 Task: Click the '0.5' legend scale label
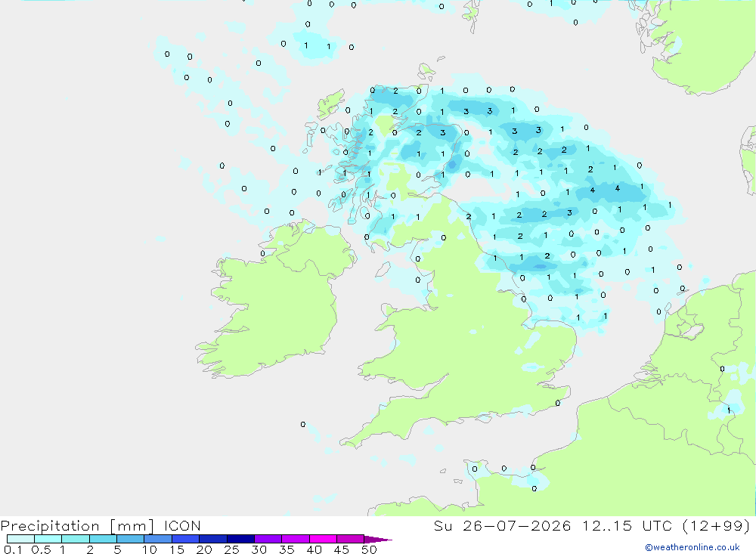pos(41,549)
